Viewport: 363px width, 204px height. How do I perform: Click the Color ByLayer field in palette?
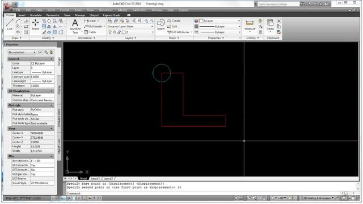click(42, 63)
